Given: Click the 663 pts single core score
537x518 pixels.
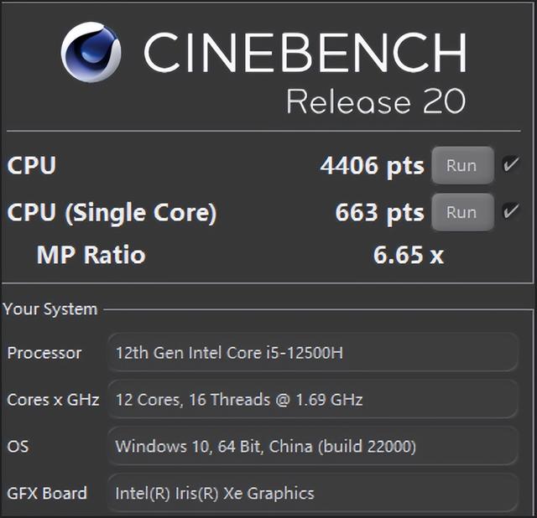Looking at the screenshot, I should pyautogui.click(x=380, y=213).
